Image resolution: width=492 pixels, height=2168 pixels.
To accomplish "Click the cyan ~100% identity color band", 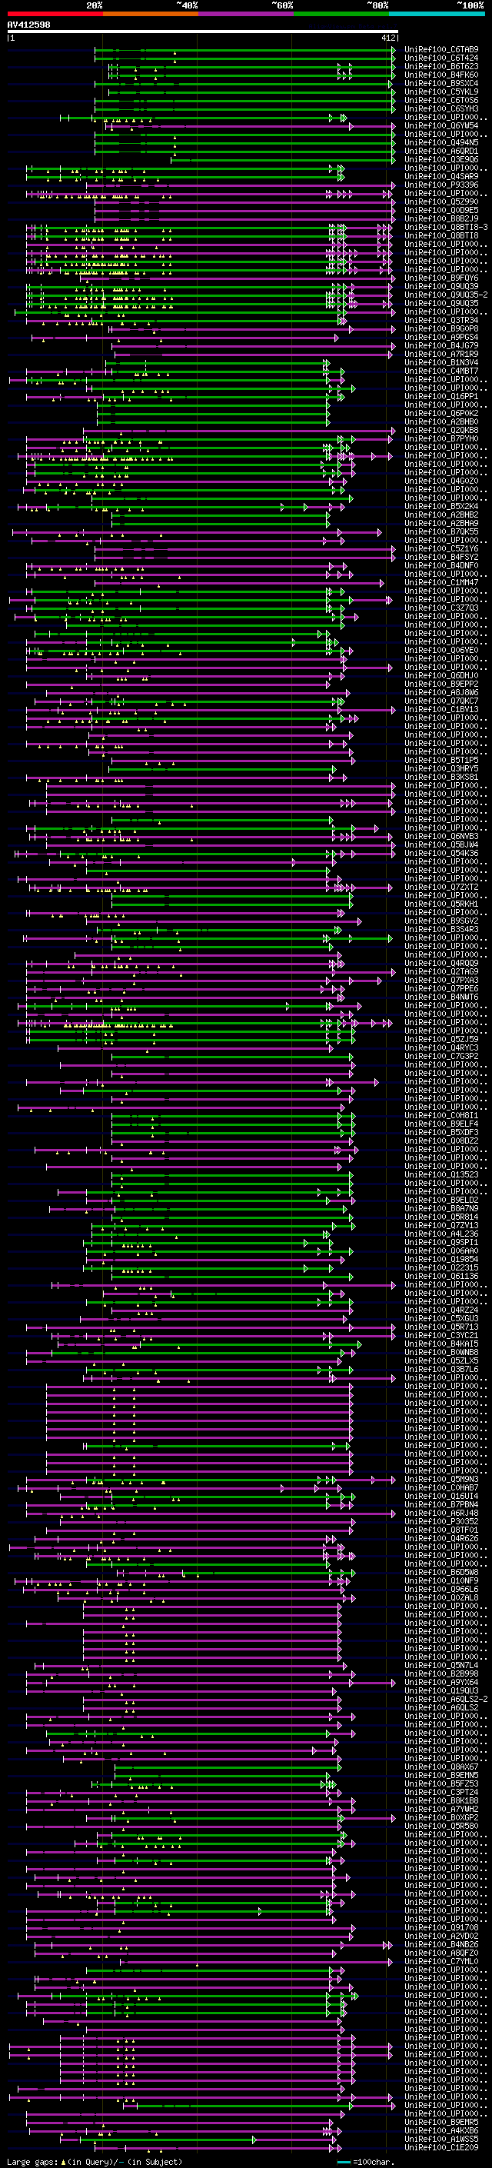I will coord(437,14).
